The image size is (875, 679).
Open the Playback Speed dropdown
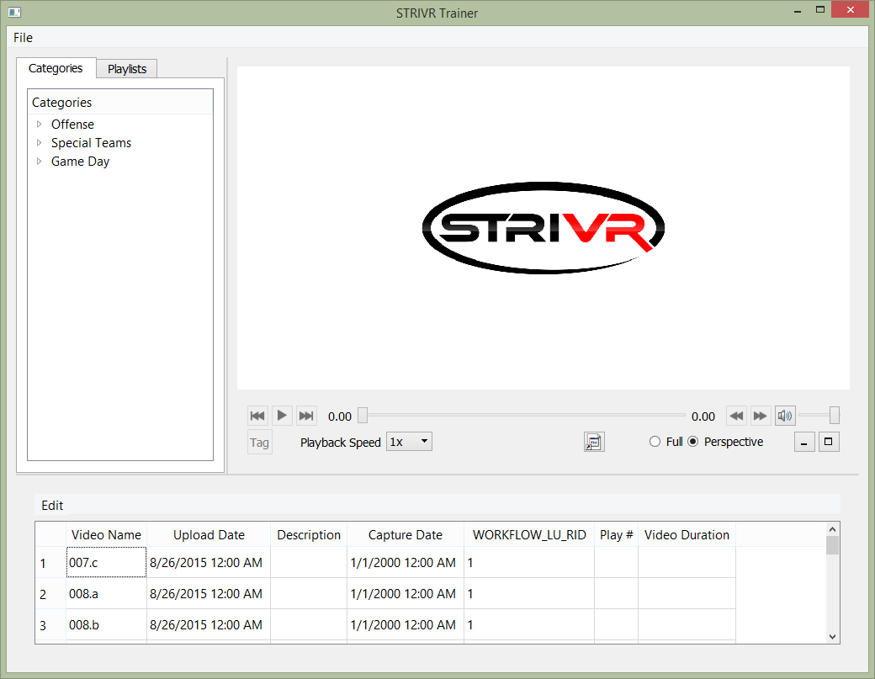coord(409,442)
